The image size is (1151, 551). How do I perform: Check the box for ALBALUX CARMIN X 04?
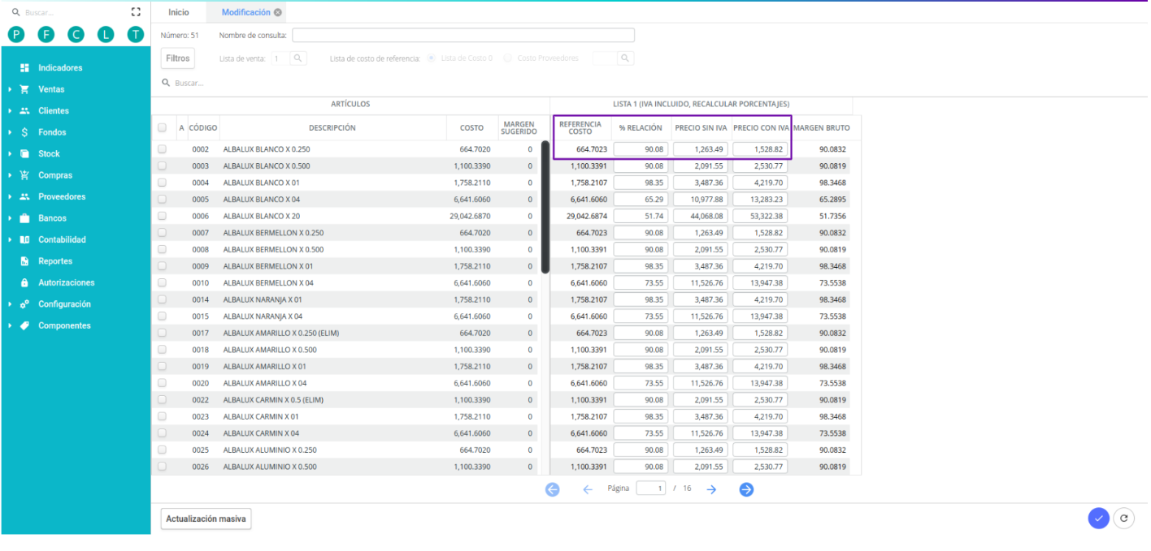pos(162,433)
